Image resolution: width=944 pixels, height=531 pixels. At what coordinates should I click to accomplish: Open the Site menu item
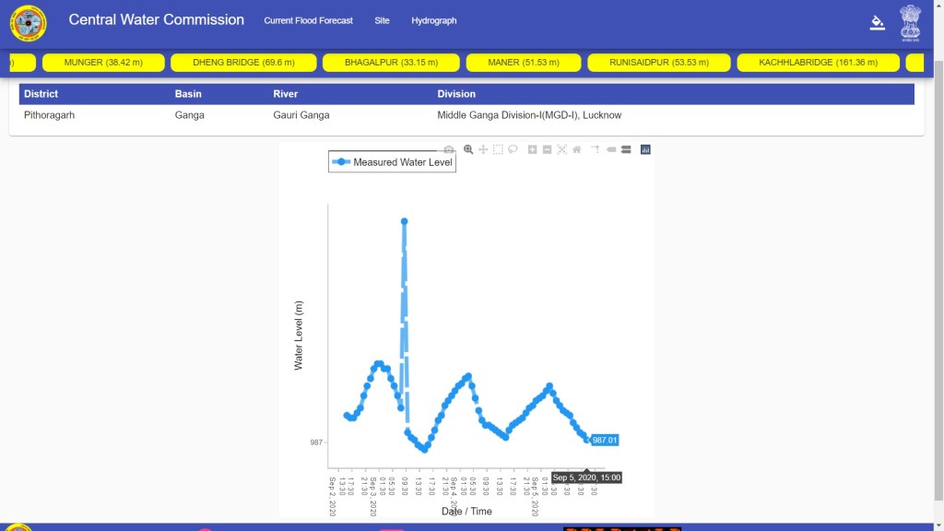(x=382, y=20)
